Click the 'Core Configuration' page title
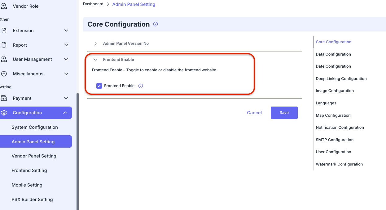Screen dimensions: 386x210 tap(119, 24)
